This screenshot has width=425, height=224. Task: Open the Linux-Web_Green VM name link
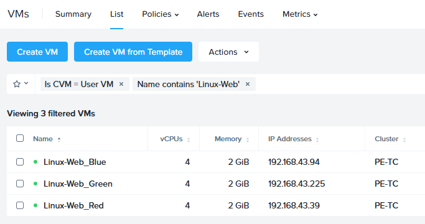point(78,184)
